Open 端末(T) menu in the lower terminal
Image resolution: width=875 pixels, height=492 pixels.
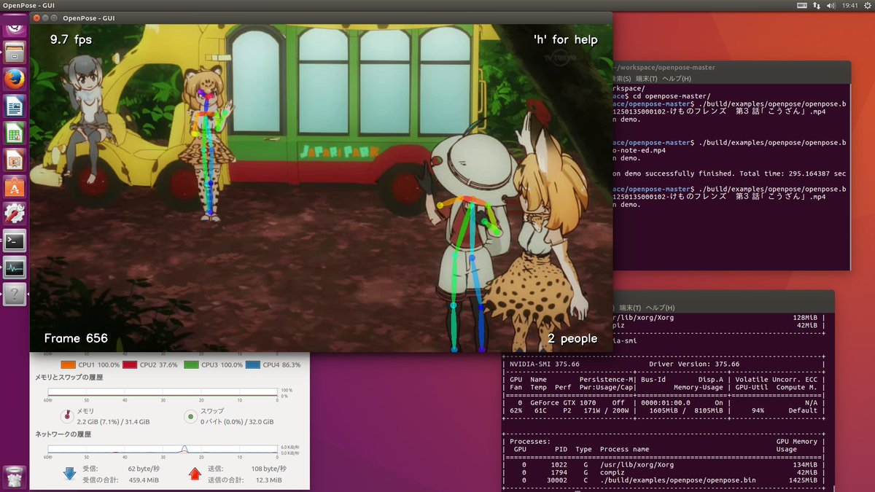point(630,308)
